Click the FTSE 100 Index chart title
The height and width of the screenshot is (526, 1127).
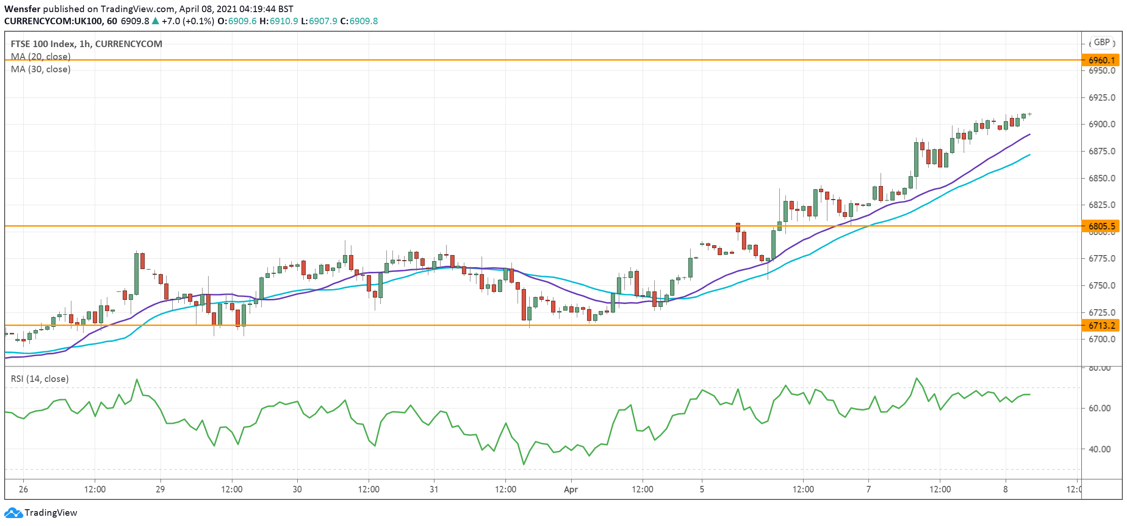[86, 44]
